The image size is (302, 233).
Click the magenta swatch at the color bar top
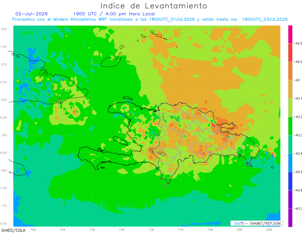pos(290,34)
